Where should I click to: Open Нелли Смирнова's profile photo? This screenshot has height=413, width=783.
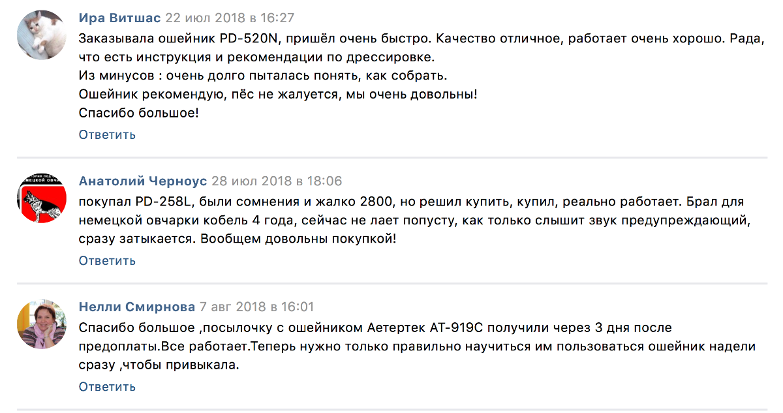click(x=41, y=324)
